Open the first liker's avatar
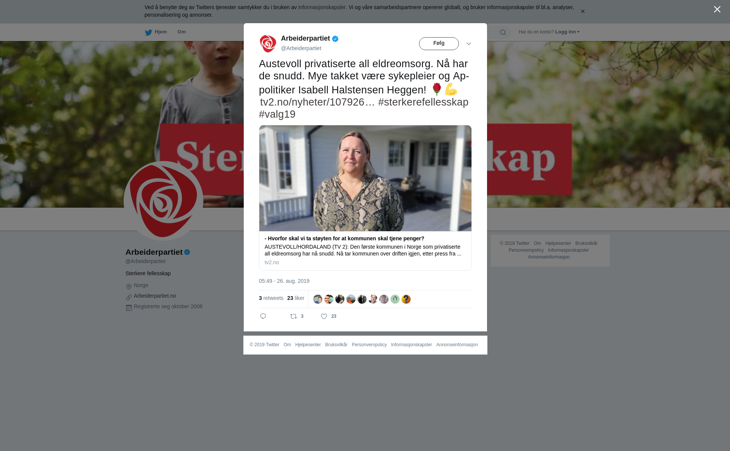This screenshot has height=451, width=730. coord(318,299)
